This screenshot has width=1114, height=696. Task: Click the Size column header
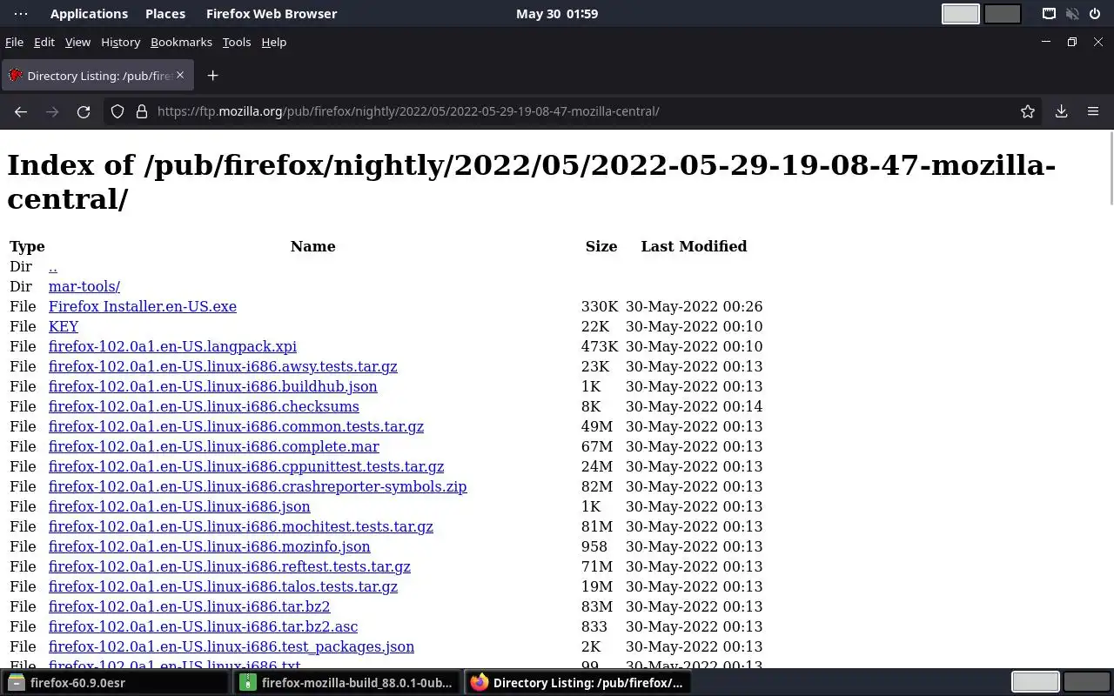[601, 246]
